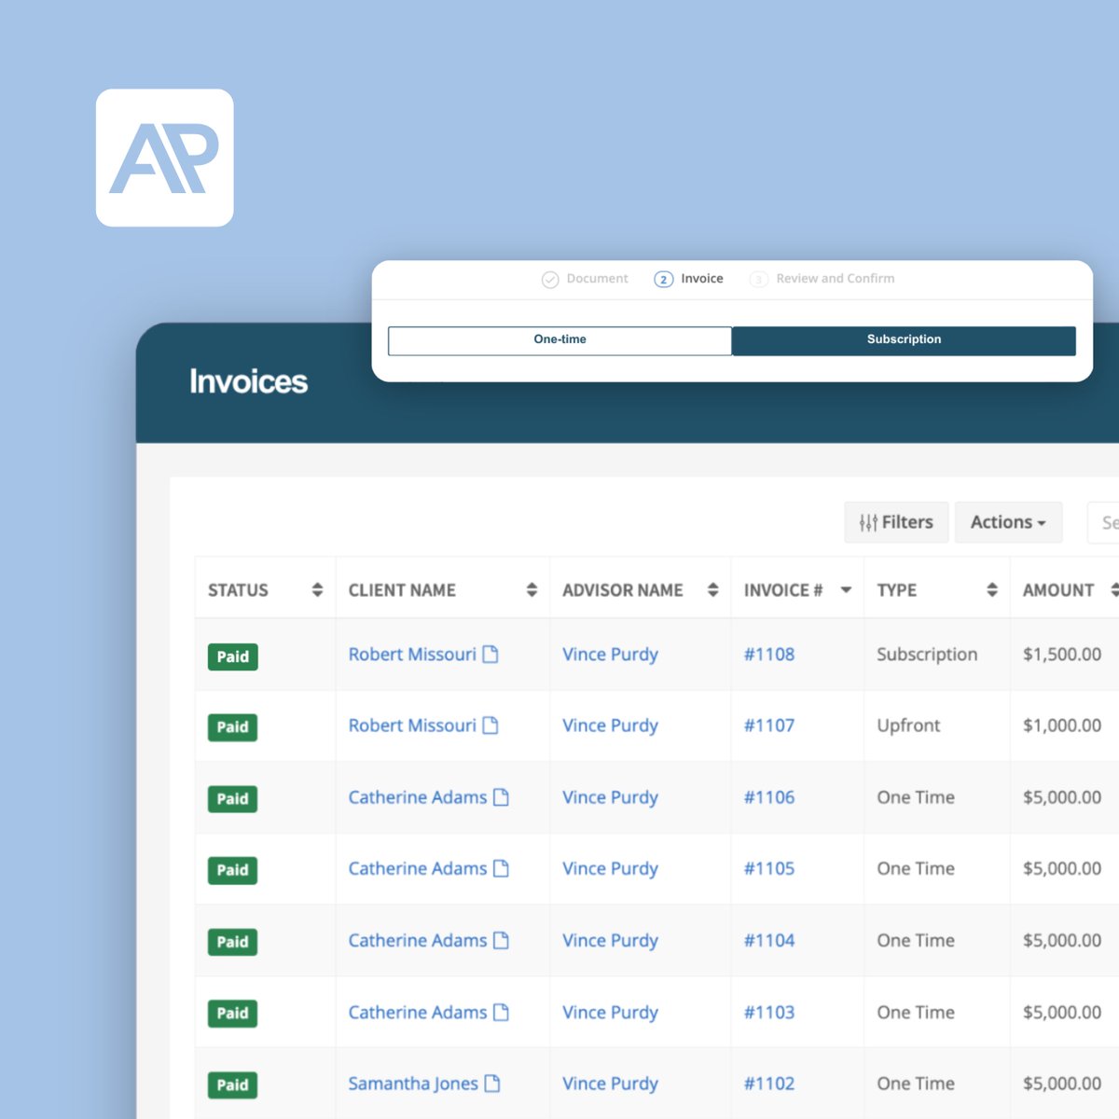This screenshot has width=1119, height=1119.
Task: Open invoice #1103 link
Action: [769, 1012]
